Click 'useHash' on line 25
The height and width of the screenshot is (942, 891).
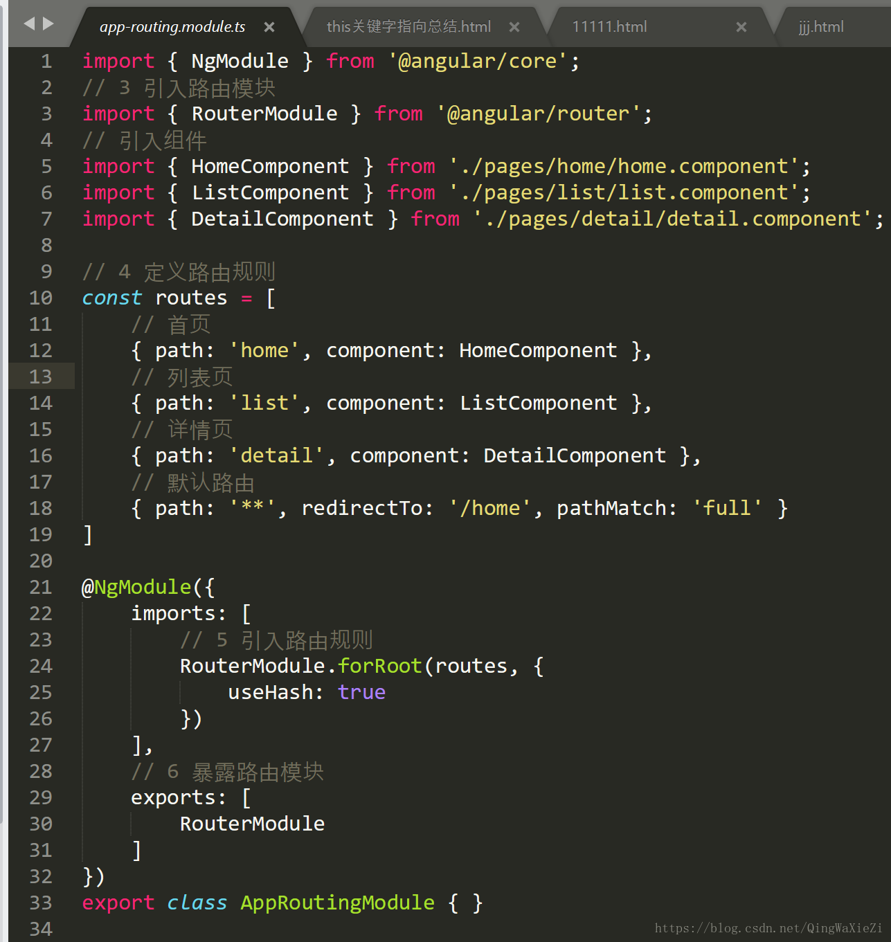point(271,692)
